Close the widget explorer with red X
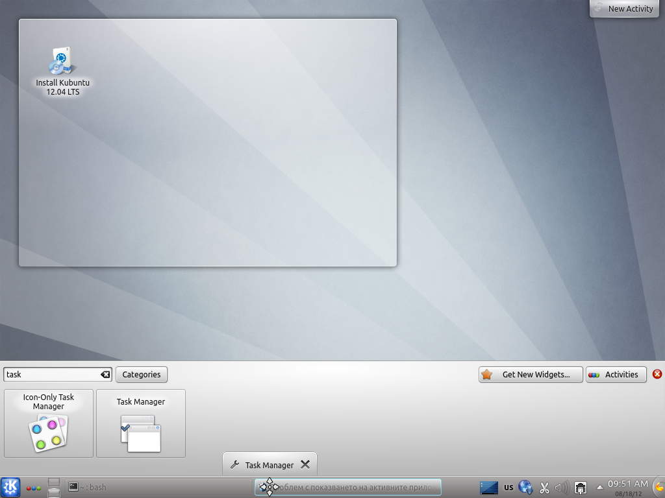 click(x=657, y=374)
